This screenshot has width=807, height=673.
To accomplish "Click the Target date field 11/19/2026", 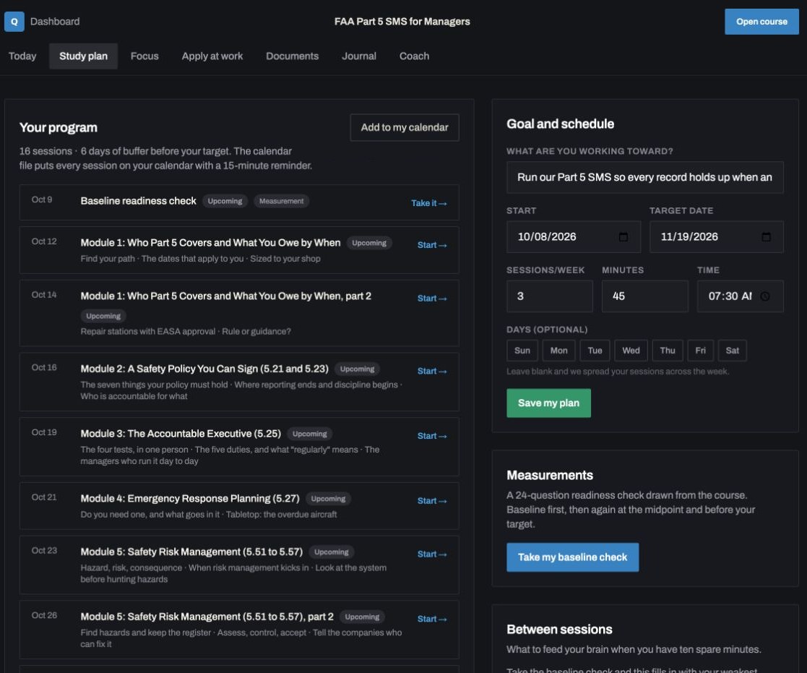I will (717, 237).
